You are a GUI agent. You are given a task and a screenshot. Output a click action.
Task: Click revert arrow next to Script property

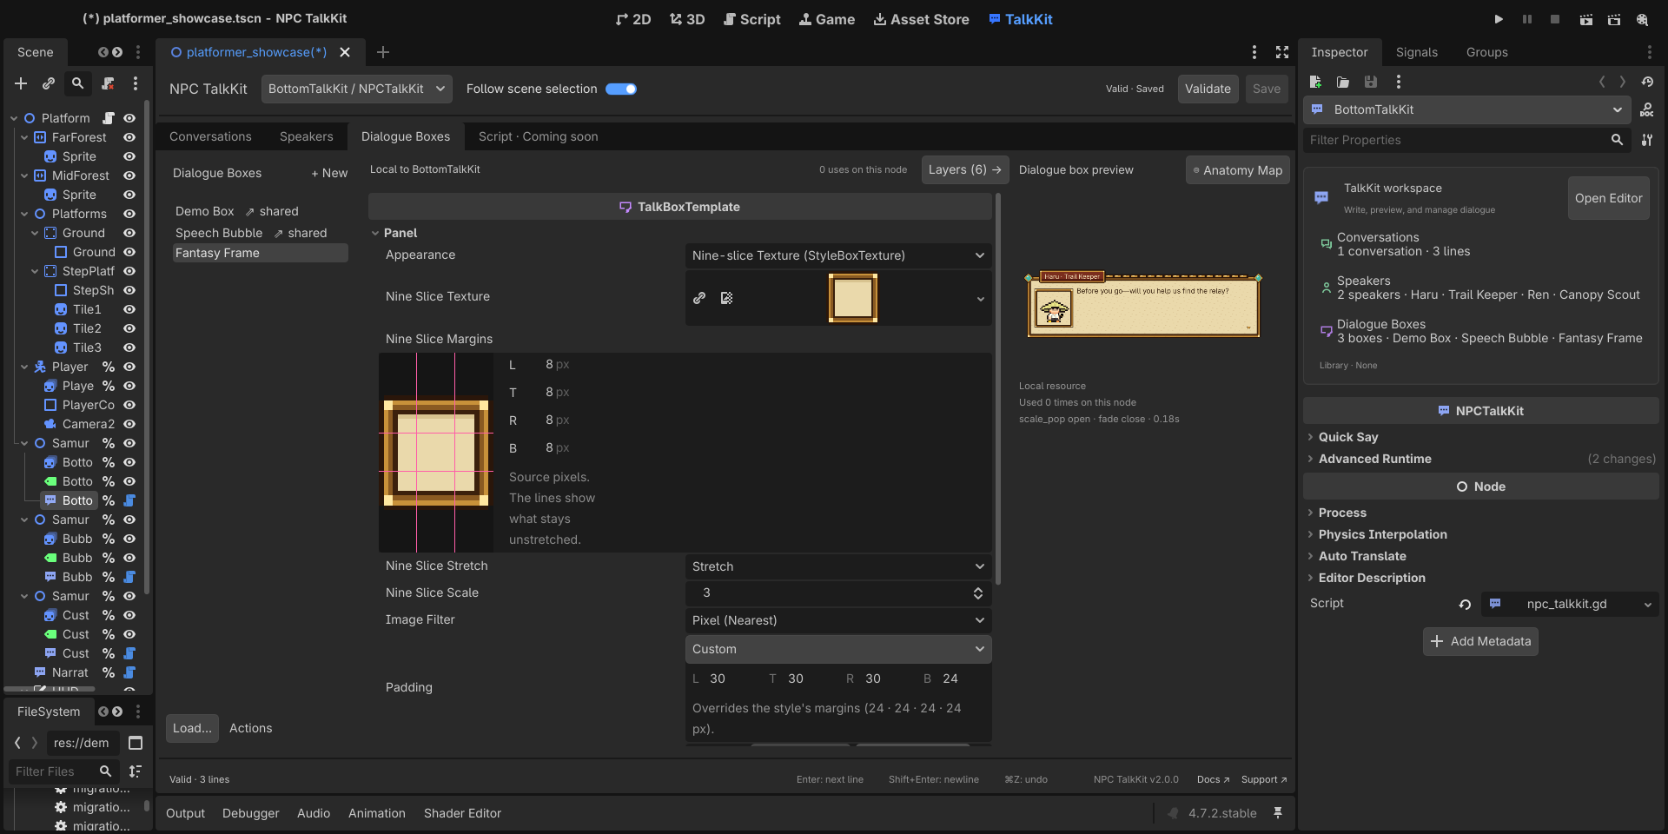(1465, 604)
